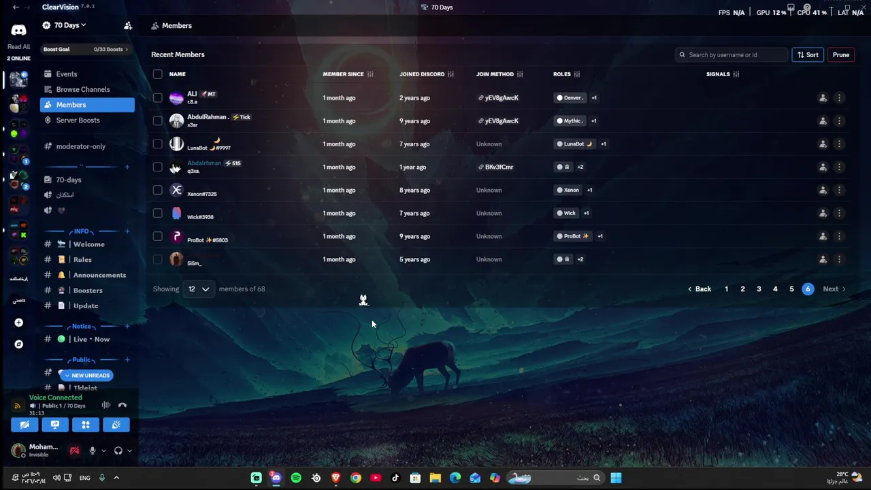Image resolution: width=871 pixels, height=490 pixels.
Task: Open member profile icon for ALI row
Action: (823, 98)
